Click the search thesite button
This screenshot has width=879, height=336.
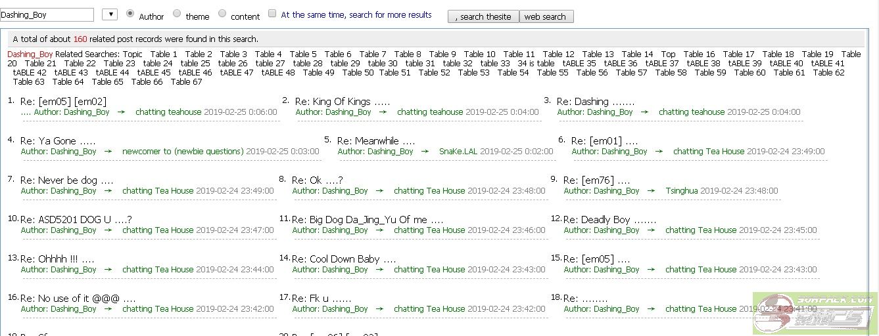pos(483,17)
